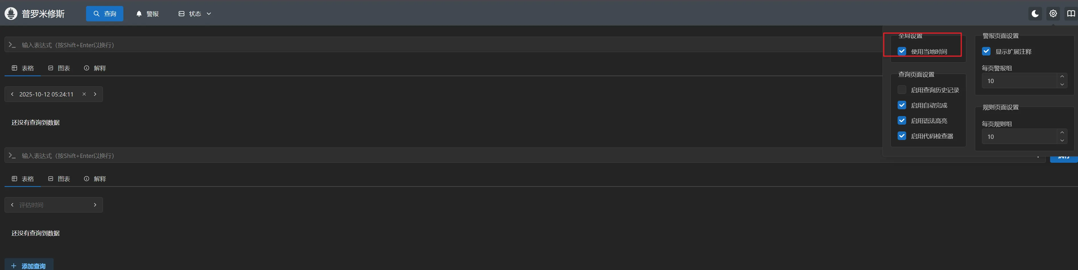Go to previous evaluation time in first panel
1078x270 pixels.
(x=12, y=94)
